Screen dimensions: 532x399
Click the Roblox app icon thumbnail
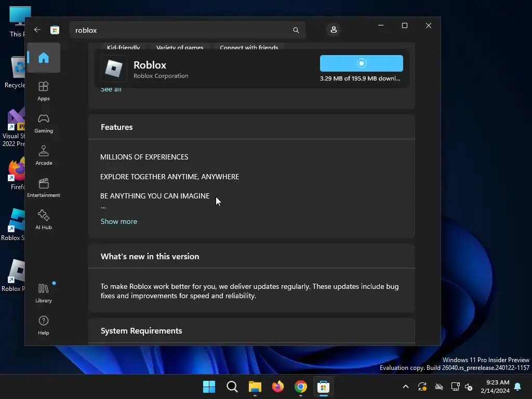(x=114, y=69)
